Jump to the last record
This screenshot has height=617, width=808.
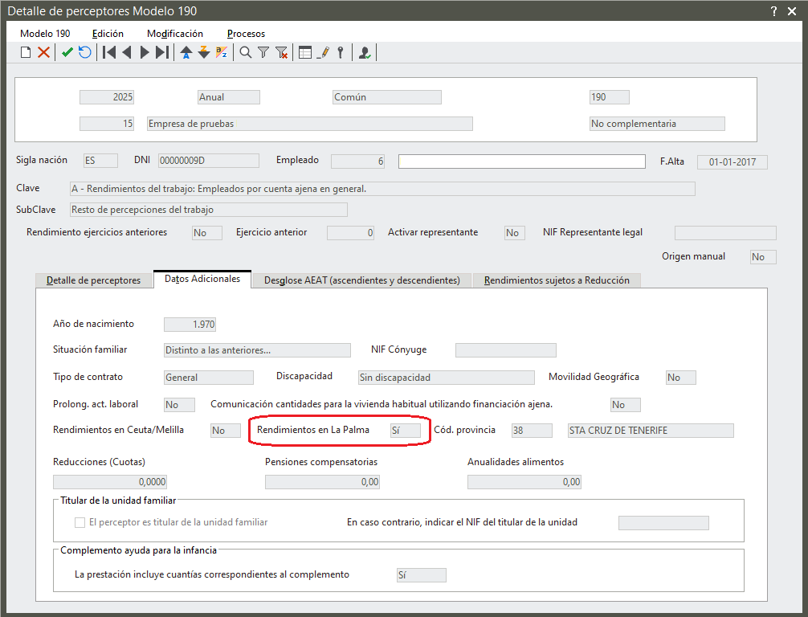click(162, 52)
